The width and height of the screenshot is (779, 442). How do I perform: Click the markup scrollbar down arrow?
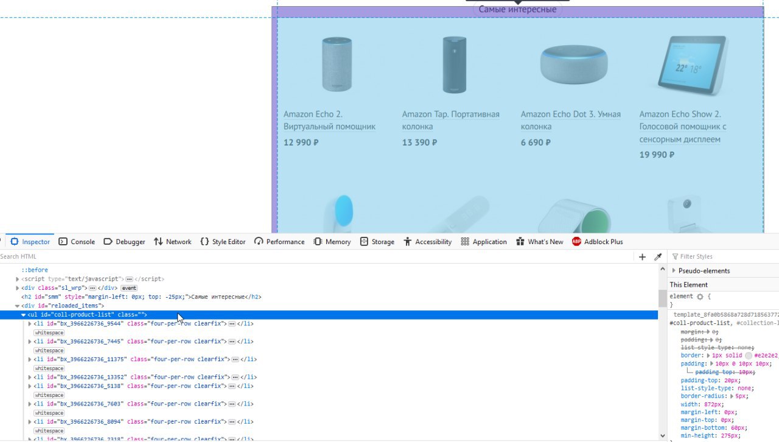tap(663, 435)
